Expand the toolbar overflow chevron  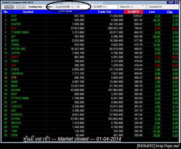point(143,6)
